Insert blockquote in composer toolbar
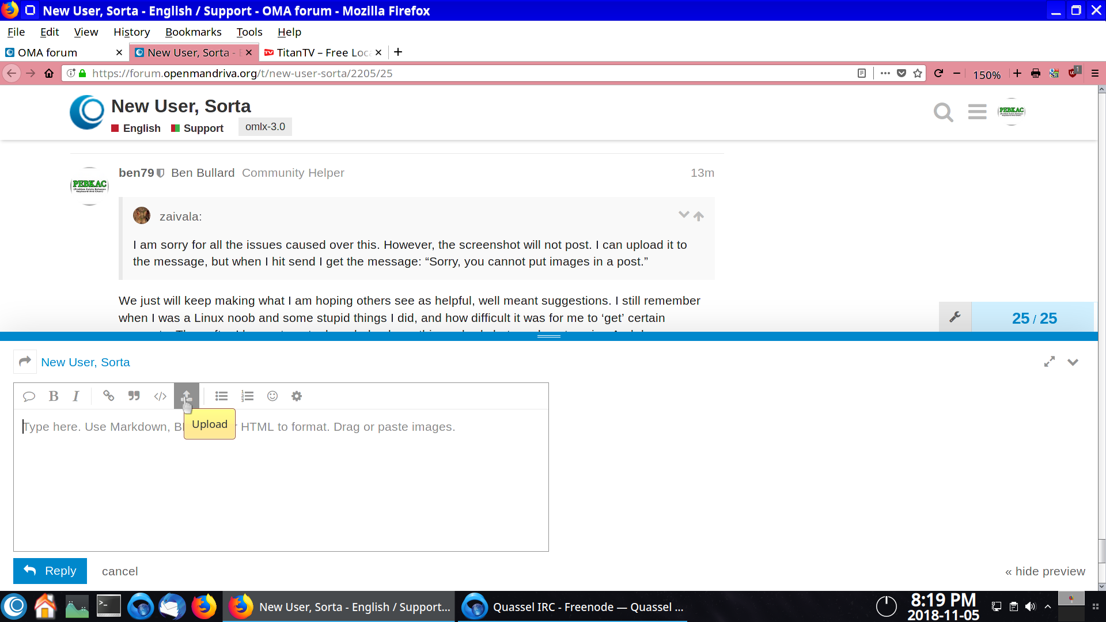 pos(134,396)
